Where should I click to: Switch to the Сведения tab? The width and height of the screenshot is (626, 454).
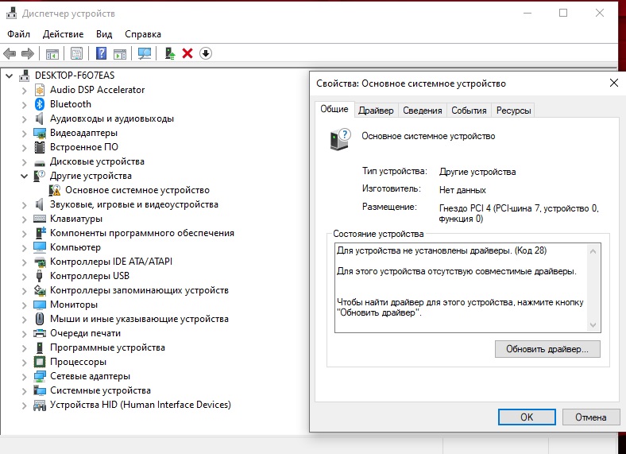[422, 111]
